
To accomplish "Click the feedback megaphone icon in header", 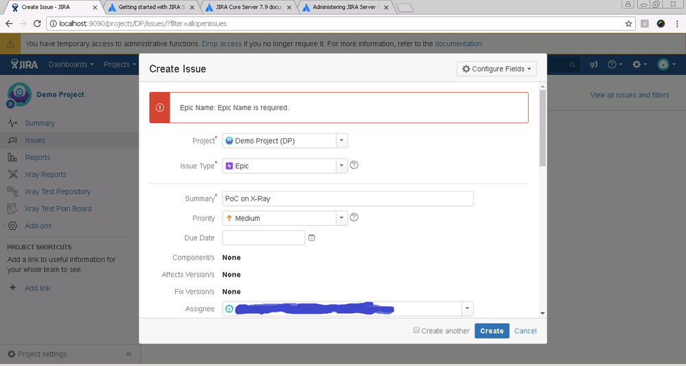I will 594,65.
